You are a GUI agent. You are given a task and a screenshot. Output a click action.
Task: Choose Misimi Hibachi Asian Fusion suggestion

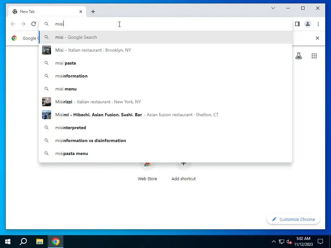(x=166, y=115)
